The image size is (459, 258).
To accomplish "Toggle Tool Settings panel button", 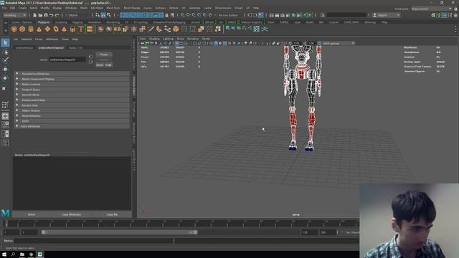I will tap(450, 15).
